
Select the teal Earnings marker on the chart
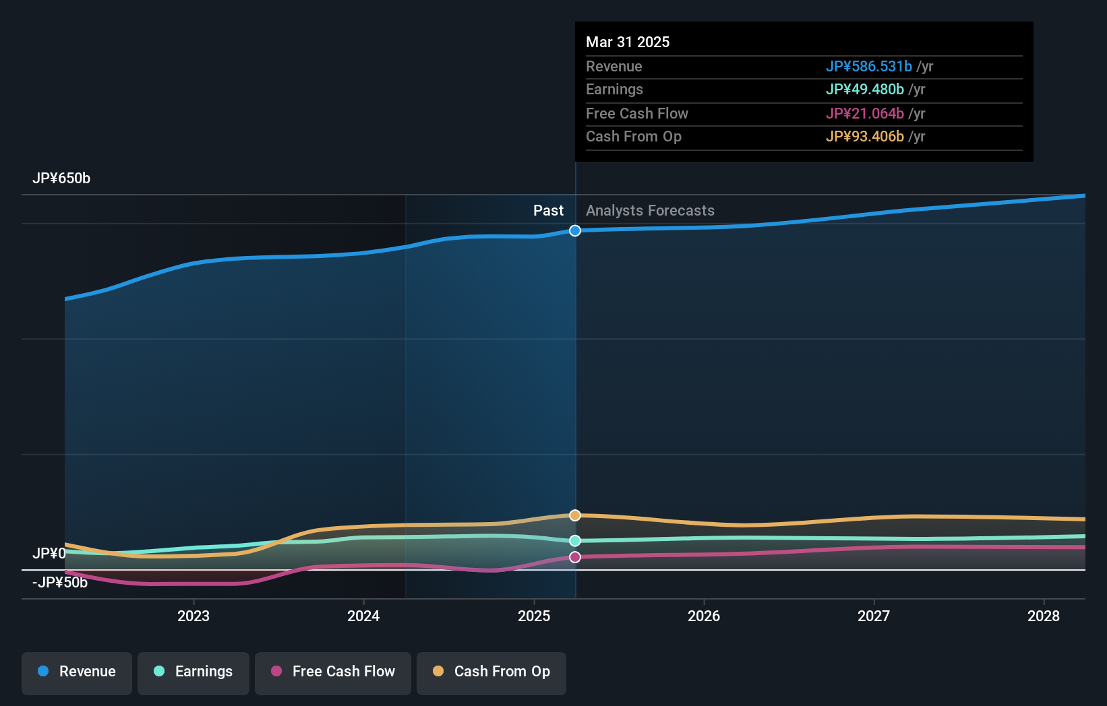click(x=574, y=540)
